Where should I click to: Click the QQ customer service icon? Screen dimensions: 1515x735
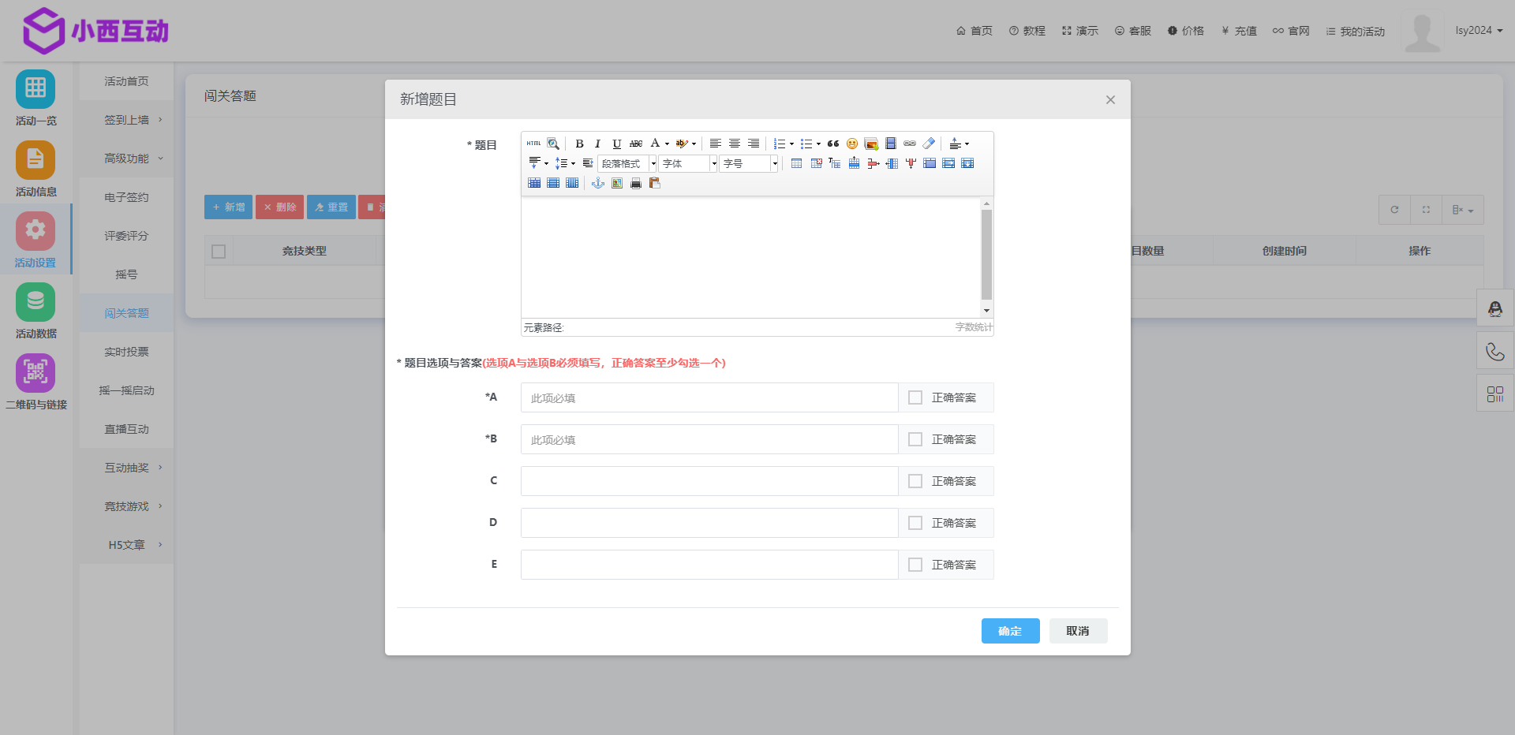[x=1495, y=308]
